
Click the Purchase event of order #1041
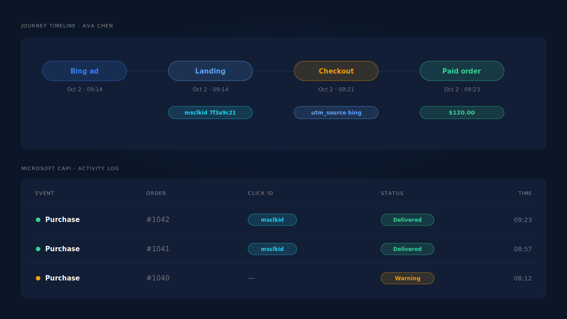[62, 249]
